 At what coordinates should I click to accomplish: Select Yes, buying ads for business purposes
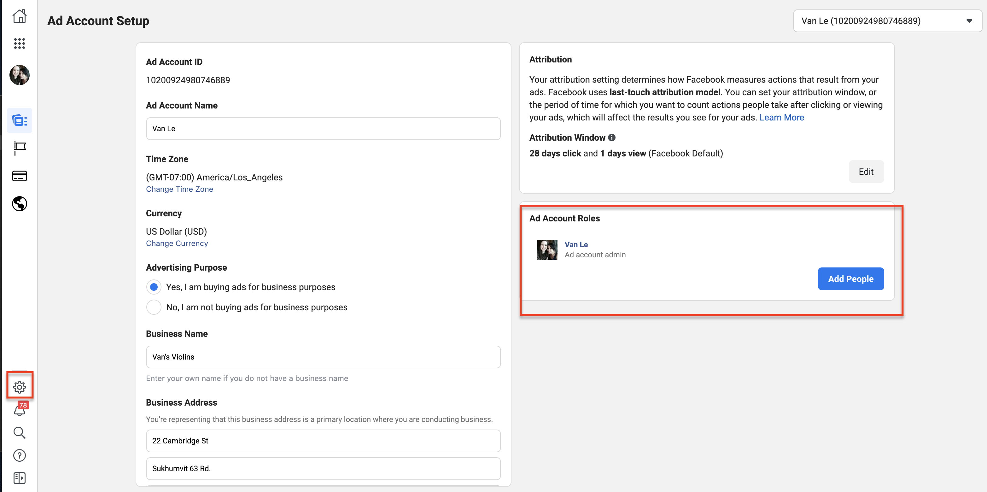point(154,287)
